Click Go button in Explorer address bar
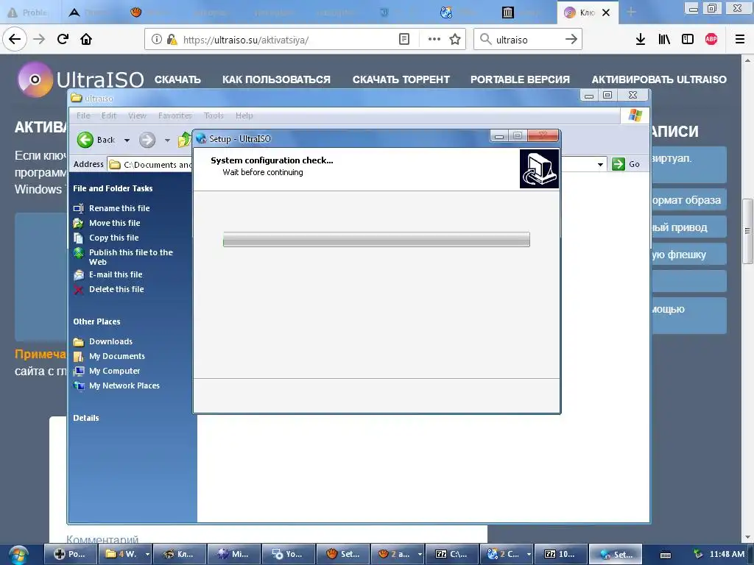Image resolution: width=754 pixels, height=565 pixels. point(626,164)
